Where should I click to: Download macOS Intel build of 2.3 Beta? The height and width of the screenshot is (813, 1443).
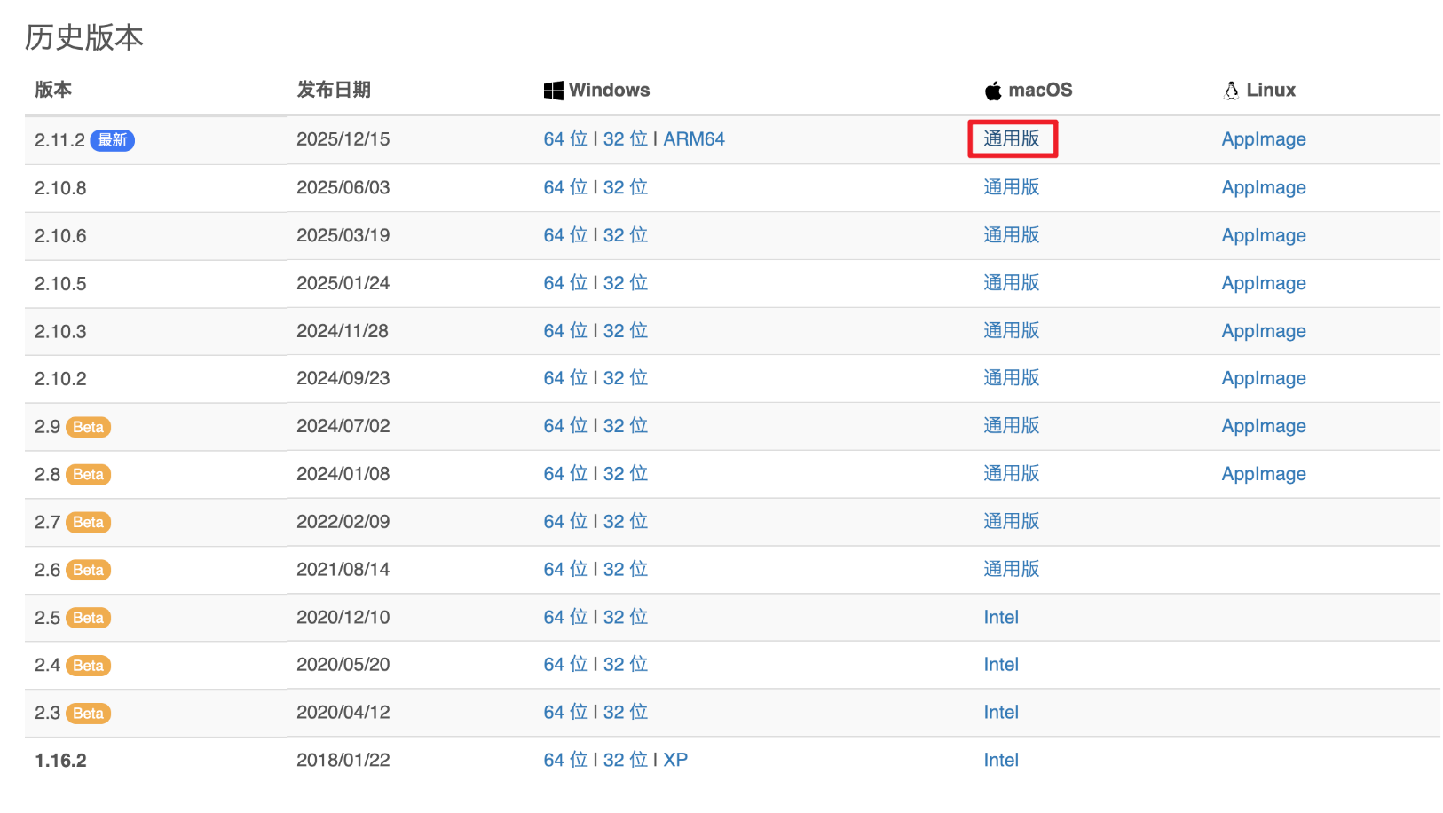pyautogui.click(x=1001, y=713)
